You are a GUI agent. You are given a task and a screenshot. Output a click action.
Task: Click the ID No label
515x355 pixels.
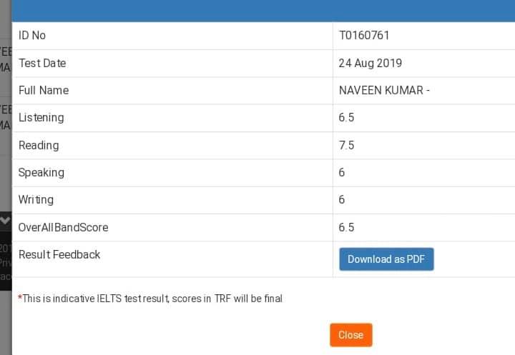[x=32, y=35]
